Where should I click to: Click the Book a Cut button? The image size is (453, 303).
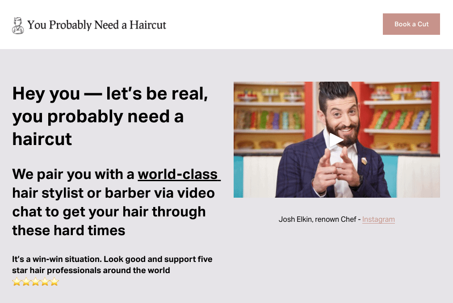(x=411, y=24)
